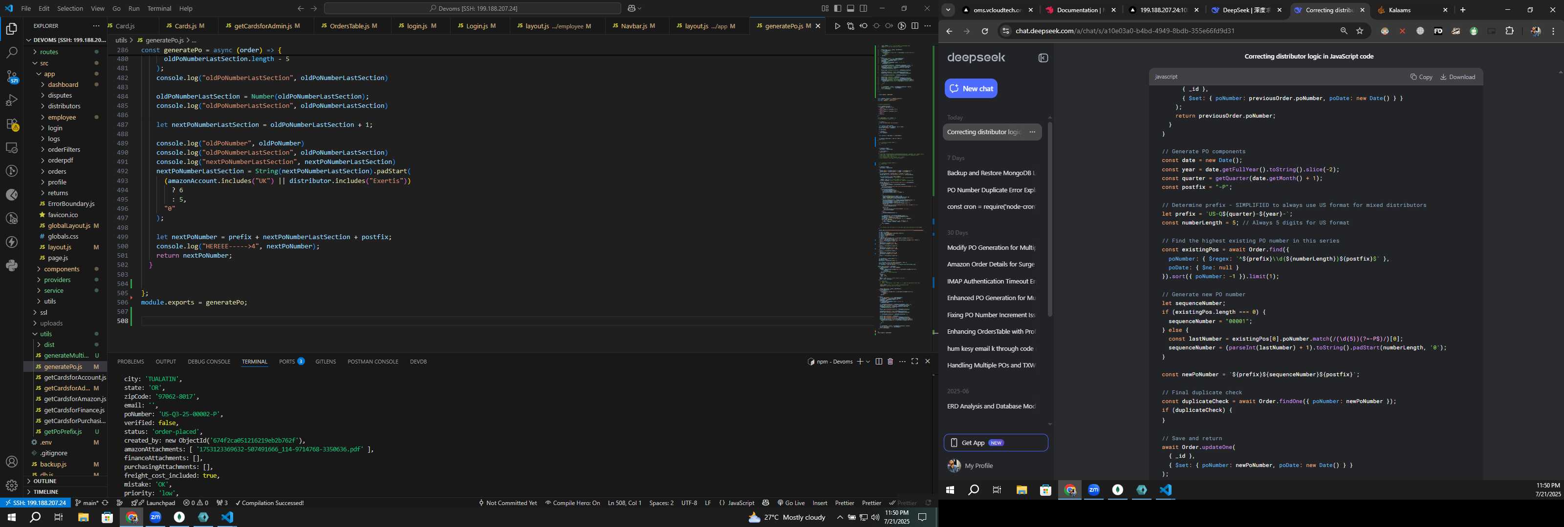Open the Selection menu in VS Code
Viewport: 1564px width, 527px height.
70,8
